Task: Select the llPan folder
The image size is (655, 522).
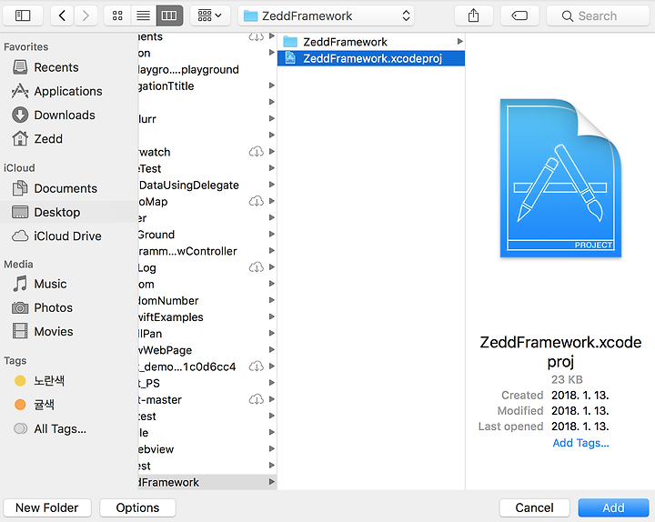Action: (207, 334)
